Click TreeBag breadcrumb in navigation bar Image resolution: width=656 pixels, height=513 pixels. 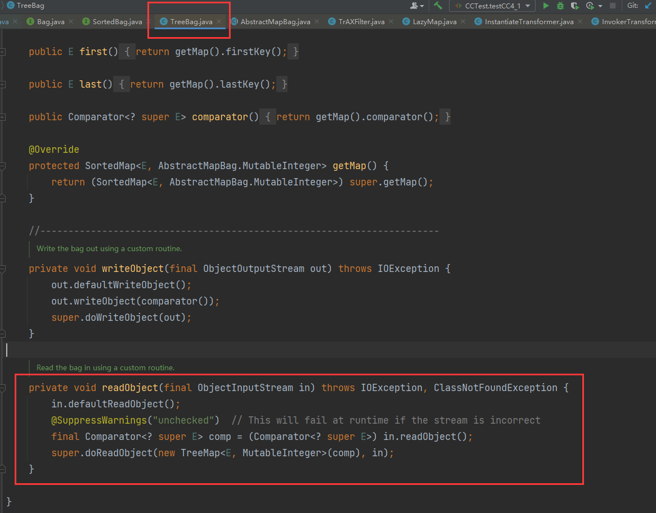[x=25, y=6]
